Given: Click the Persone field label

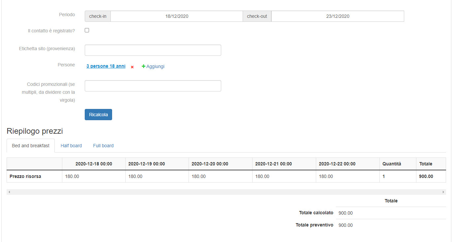Looking at the screenshot, I should [x=66, y=65].
